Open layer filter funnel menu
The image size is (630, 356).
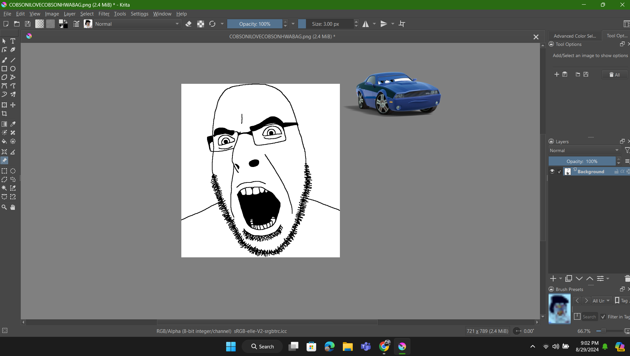[x=627, y=150]
